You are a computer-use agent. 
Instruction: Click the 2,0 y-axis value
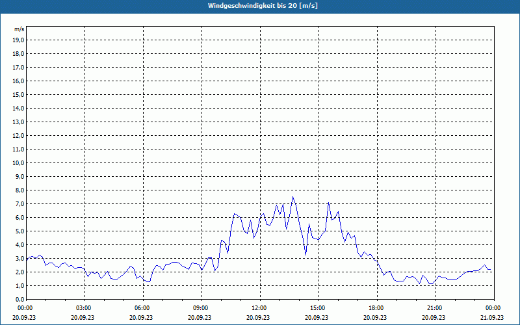pyautogui.click(x=20, y=272)
